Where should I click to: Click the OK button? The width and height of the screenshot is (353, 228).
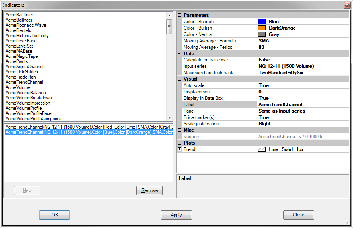pyautogui.click(x=54, y=215)
